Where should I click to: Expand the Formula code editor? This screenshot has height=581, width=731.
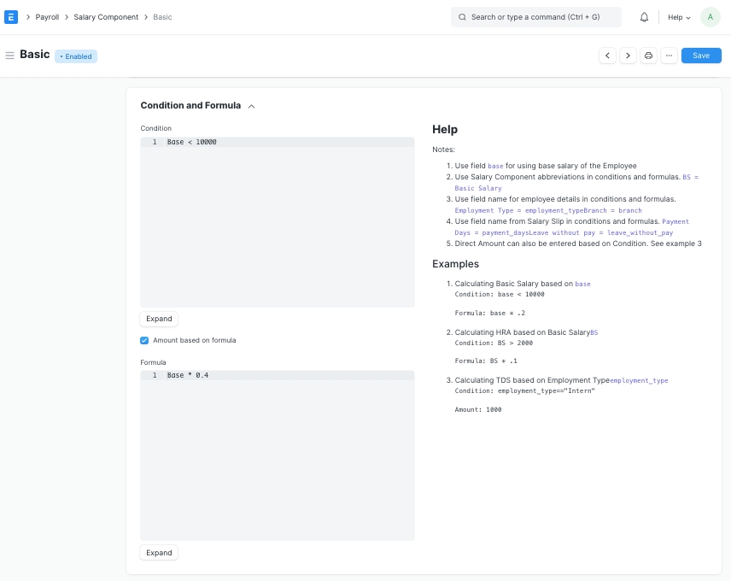(x=159, y=553)
